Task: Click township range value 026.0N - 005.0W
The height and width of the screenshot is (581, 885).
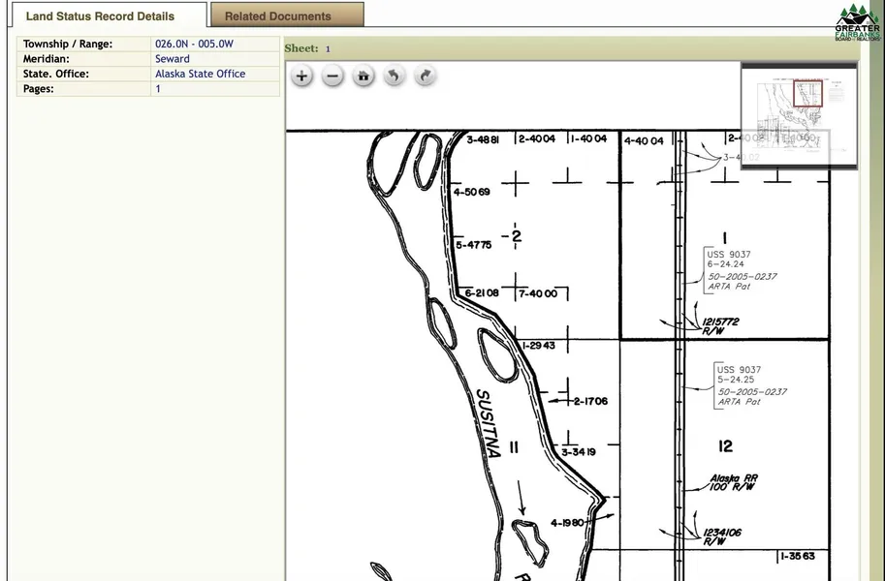Action: tap(194, 44)
